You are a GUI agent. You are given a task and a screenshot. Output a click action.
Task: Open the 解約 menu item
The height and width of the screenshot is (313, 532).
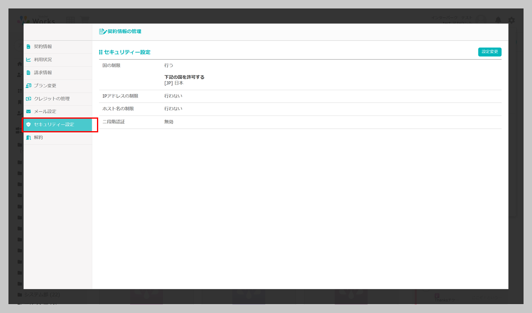pyautogui.click(x=58, y=138)
